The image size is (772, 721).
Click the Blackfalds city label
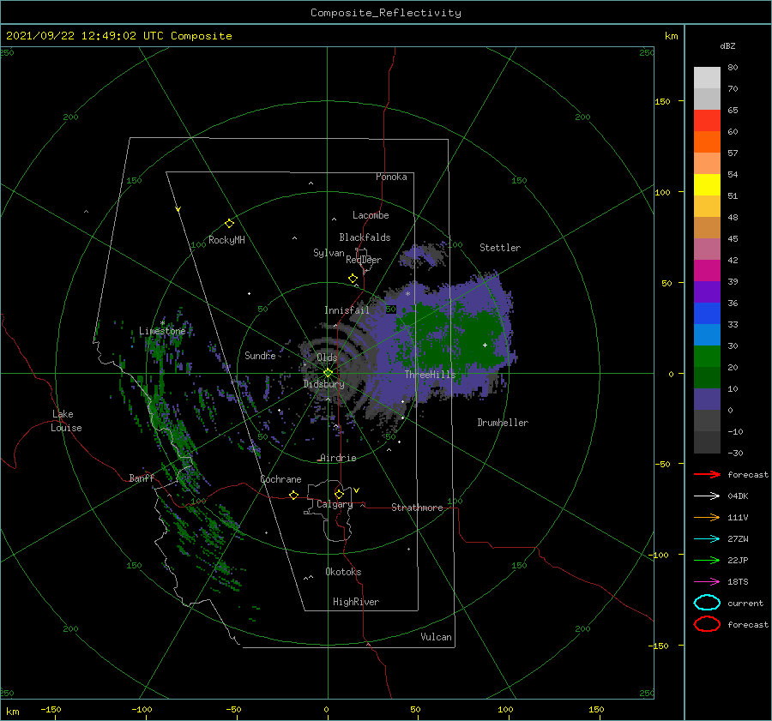point(365,237)
